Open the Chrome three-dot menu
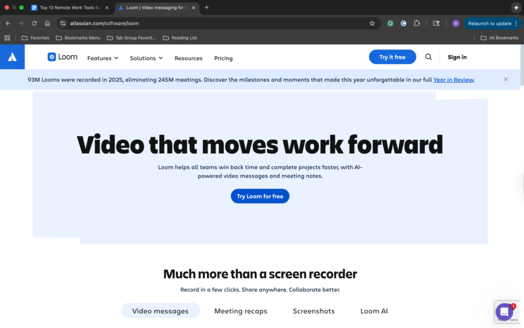The image size is (524, 328). (x=516, y=24)
